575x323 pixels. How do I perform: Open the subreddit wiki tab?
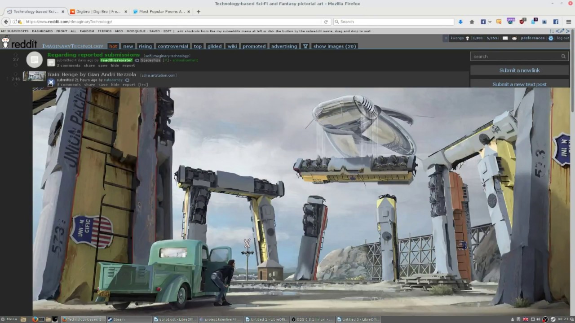click(232, 46)
